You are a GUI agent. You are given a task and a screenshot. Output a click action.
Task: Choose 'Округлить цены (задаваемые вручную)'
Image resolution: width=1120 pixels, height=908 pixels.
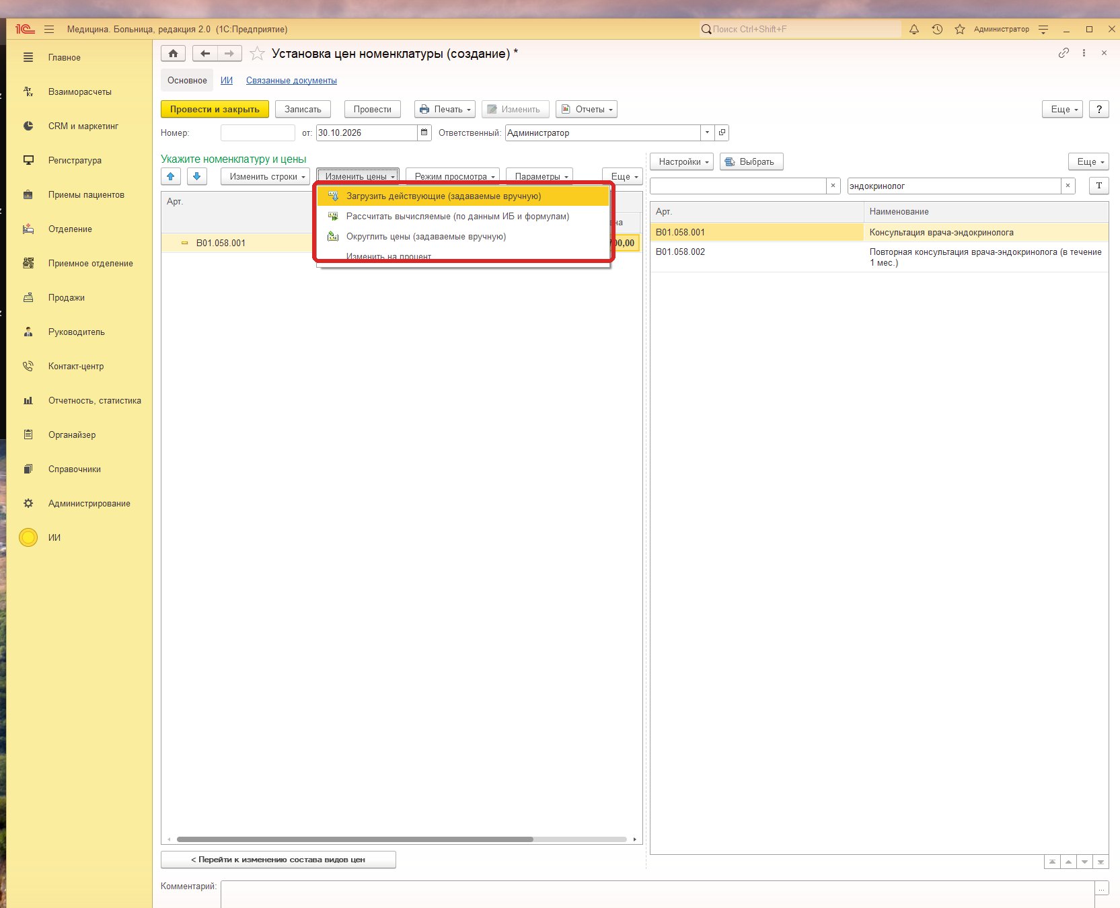463,237
